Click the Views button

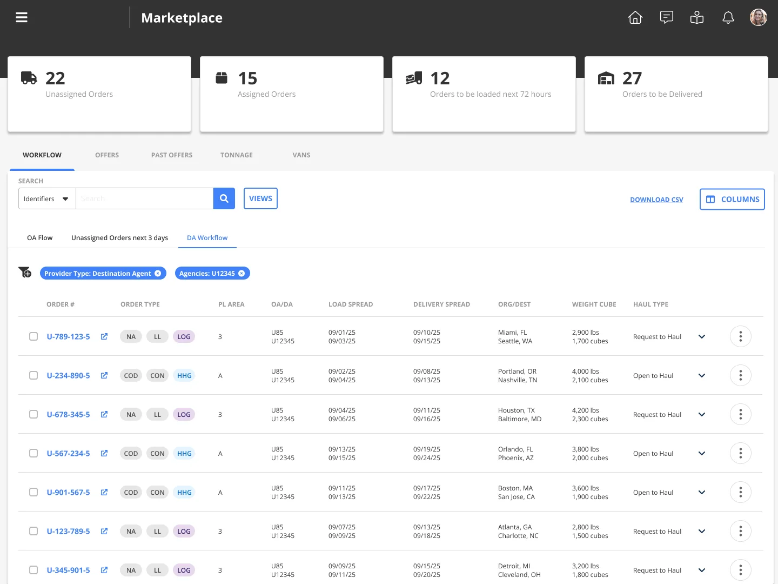[260, 198]
